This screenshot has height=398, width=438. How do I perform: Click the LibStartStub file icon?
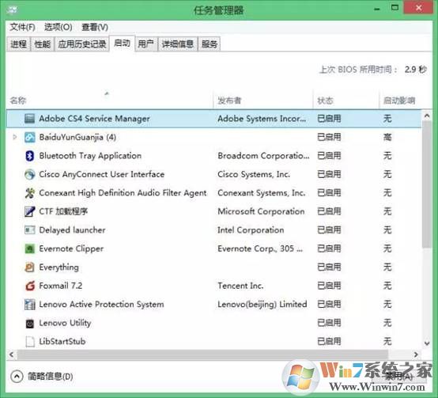29,342
